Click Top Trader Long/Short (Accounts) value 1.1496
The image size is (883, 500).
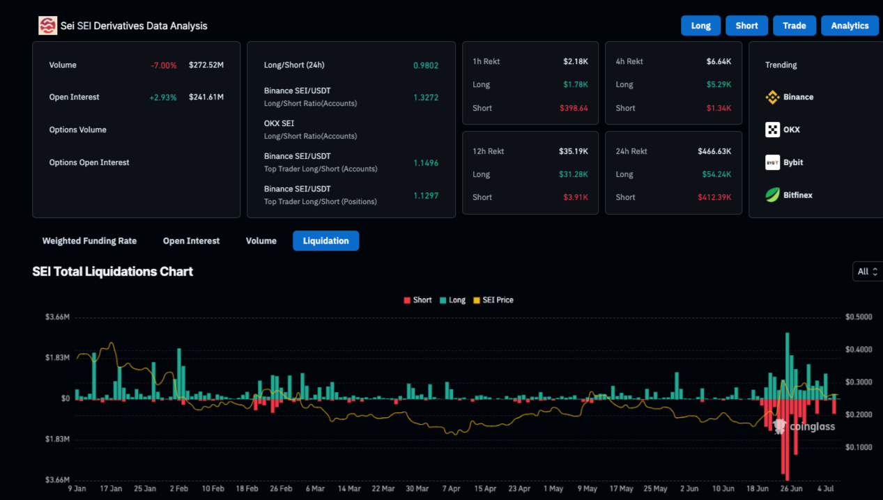point(426,162)
